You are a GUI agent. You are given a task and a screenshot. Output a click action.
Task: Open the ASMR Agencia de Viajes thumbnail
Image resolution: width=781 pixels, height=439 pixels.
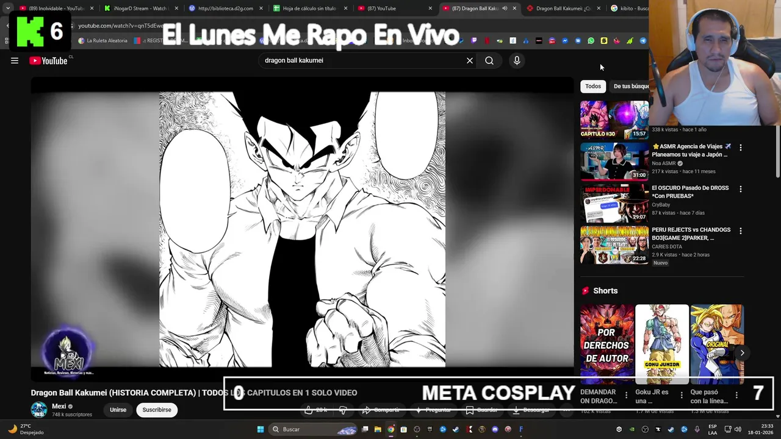pos(614,162)
